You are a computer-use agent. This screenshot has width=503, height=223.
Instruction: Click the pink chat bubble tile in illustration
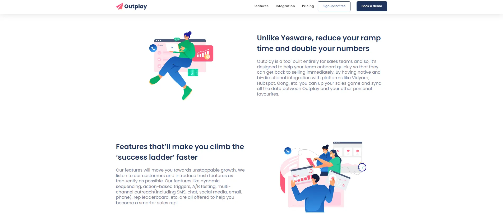[348, 151]
